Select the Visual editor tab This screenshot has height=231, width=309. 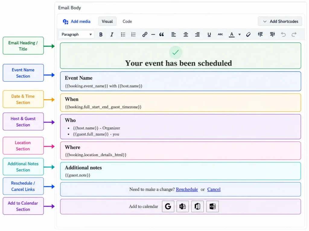pyautogui.click(x=107, y=21)
